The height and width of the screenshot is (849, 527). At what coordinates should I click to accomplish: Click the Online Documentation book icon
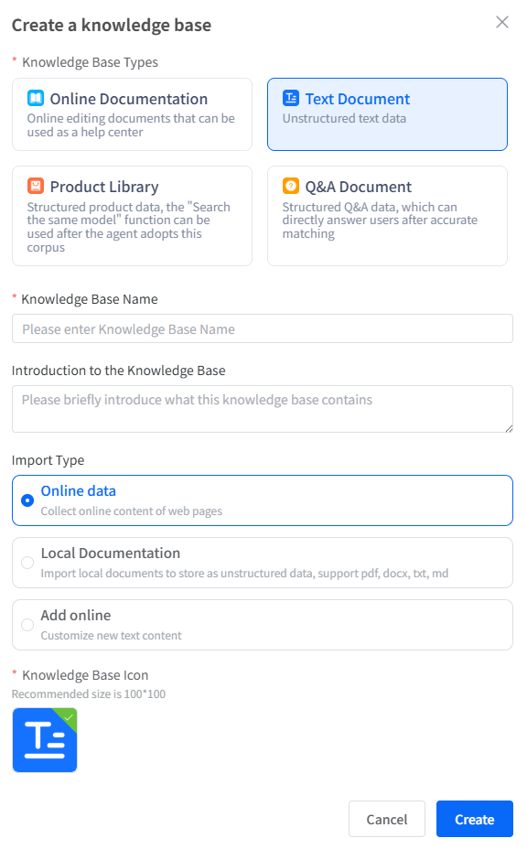[x=36, y=98]
